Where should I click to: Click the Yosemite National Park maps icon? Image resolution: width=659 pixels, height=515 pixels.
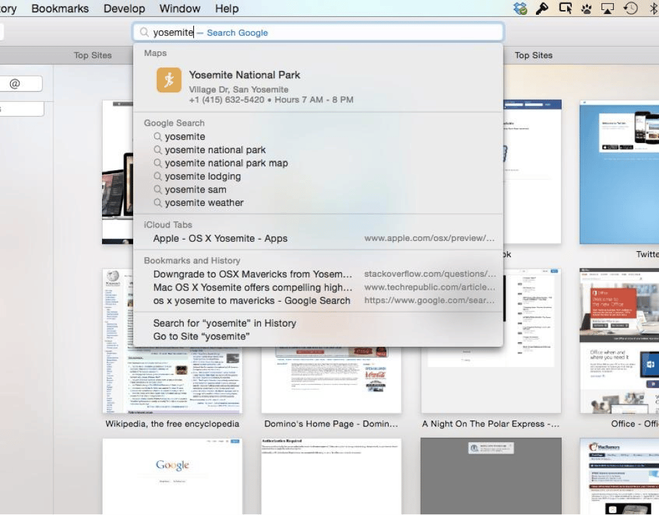(x=169, y=80)
